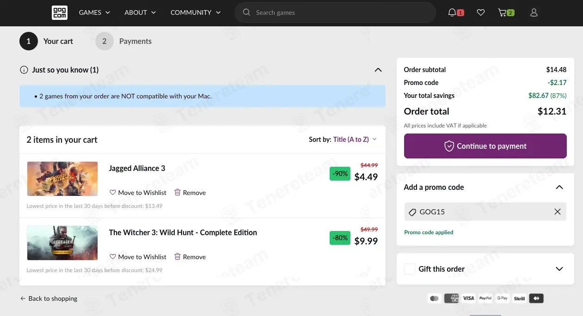The image size is (583, 316).
Task: Open the wishlist heart in the header
Action: point(481,12)
